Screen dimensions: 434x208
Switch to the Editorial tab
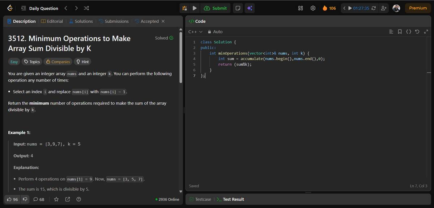tap(52, 21)
